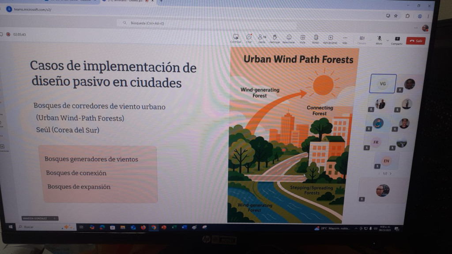Select the FR participant tile
The height and width of the screenshot is (254, 452).
(376, 142)
